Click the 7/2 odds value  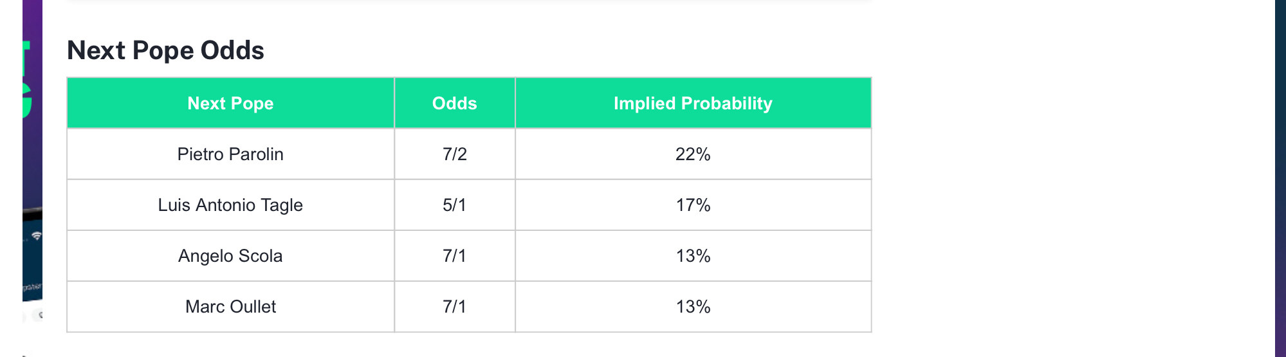454,154
